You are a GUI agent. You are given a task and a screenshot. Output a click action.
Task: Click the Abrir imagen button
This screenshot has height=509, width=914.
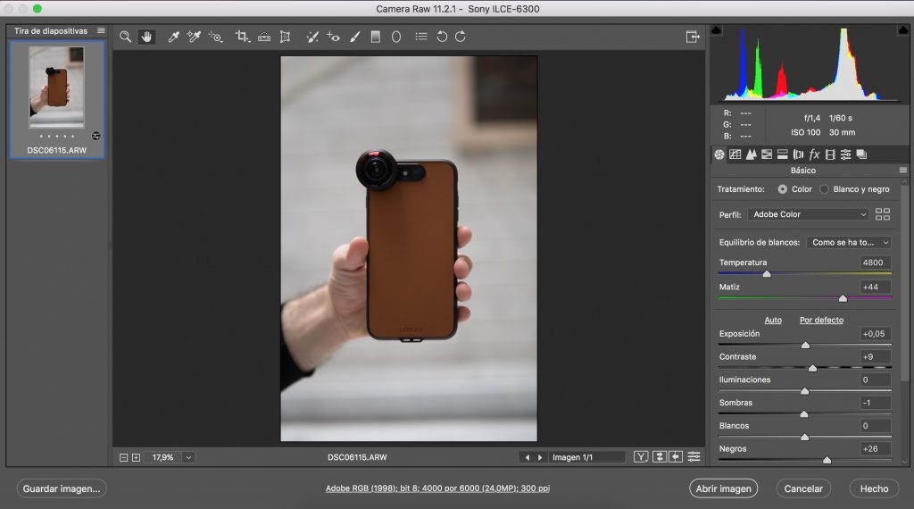(723, 488)
